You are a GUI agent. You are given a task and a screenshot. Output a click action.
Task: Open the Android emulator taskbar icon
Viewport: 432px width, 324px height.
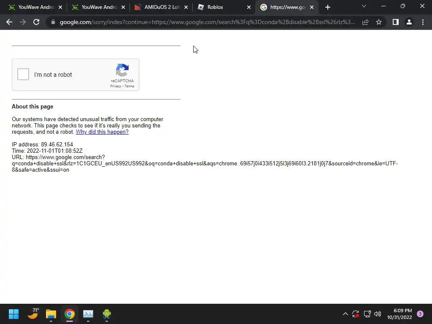[x=107, y=314]
